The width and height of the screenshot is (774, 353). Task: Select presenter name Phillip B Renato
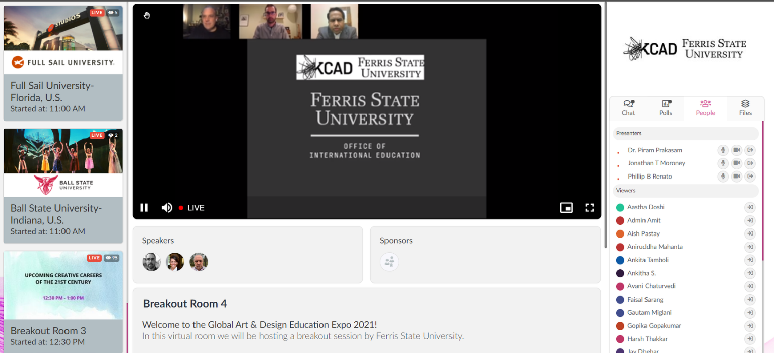pyautogui.click(x=650, y=176)
